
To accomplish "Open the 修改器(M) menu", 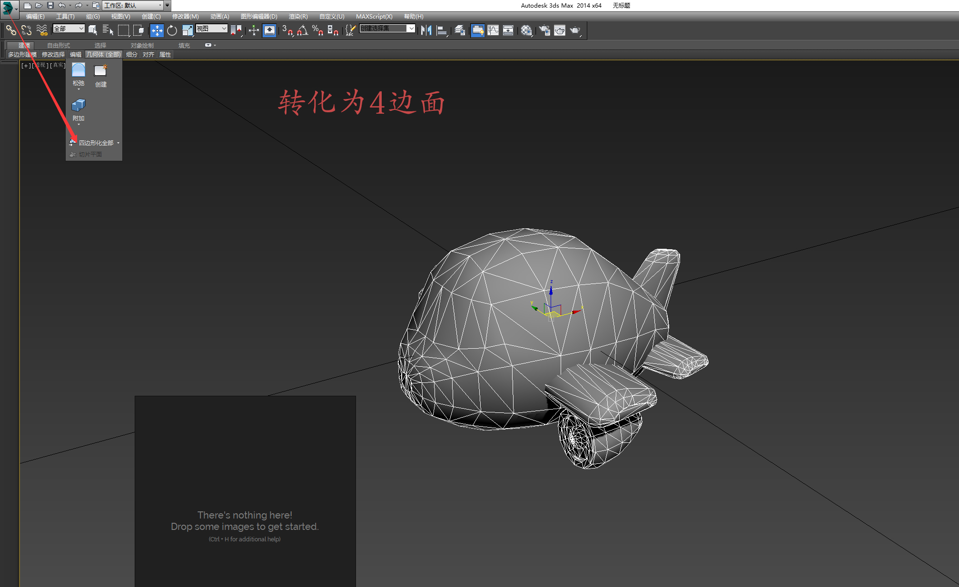I will pyautogui.click(x=185, y=16).
